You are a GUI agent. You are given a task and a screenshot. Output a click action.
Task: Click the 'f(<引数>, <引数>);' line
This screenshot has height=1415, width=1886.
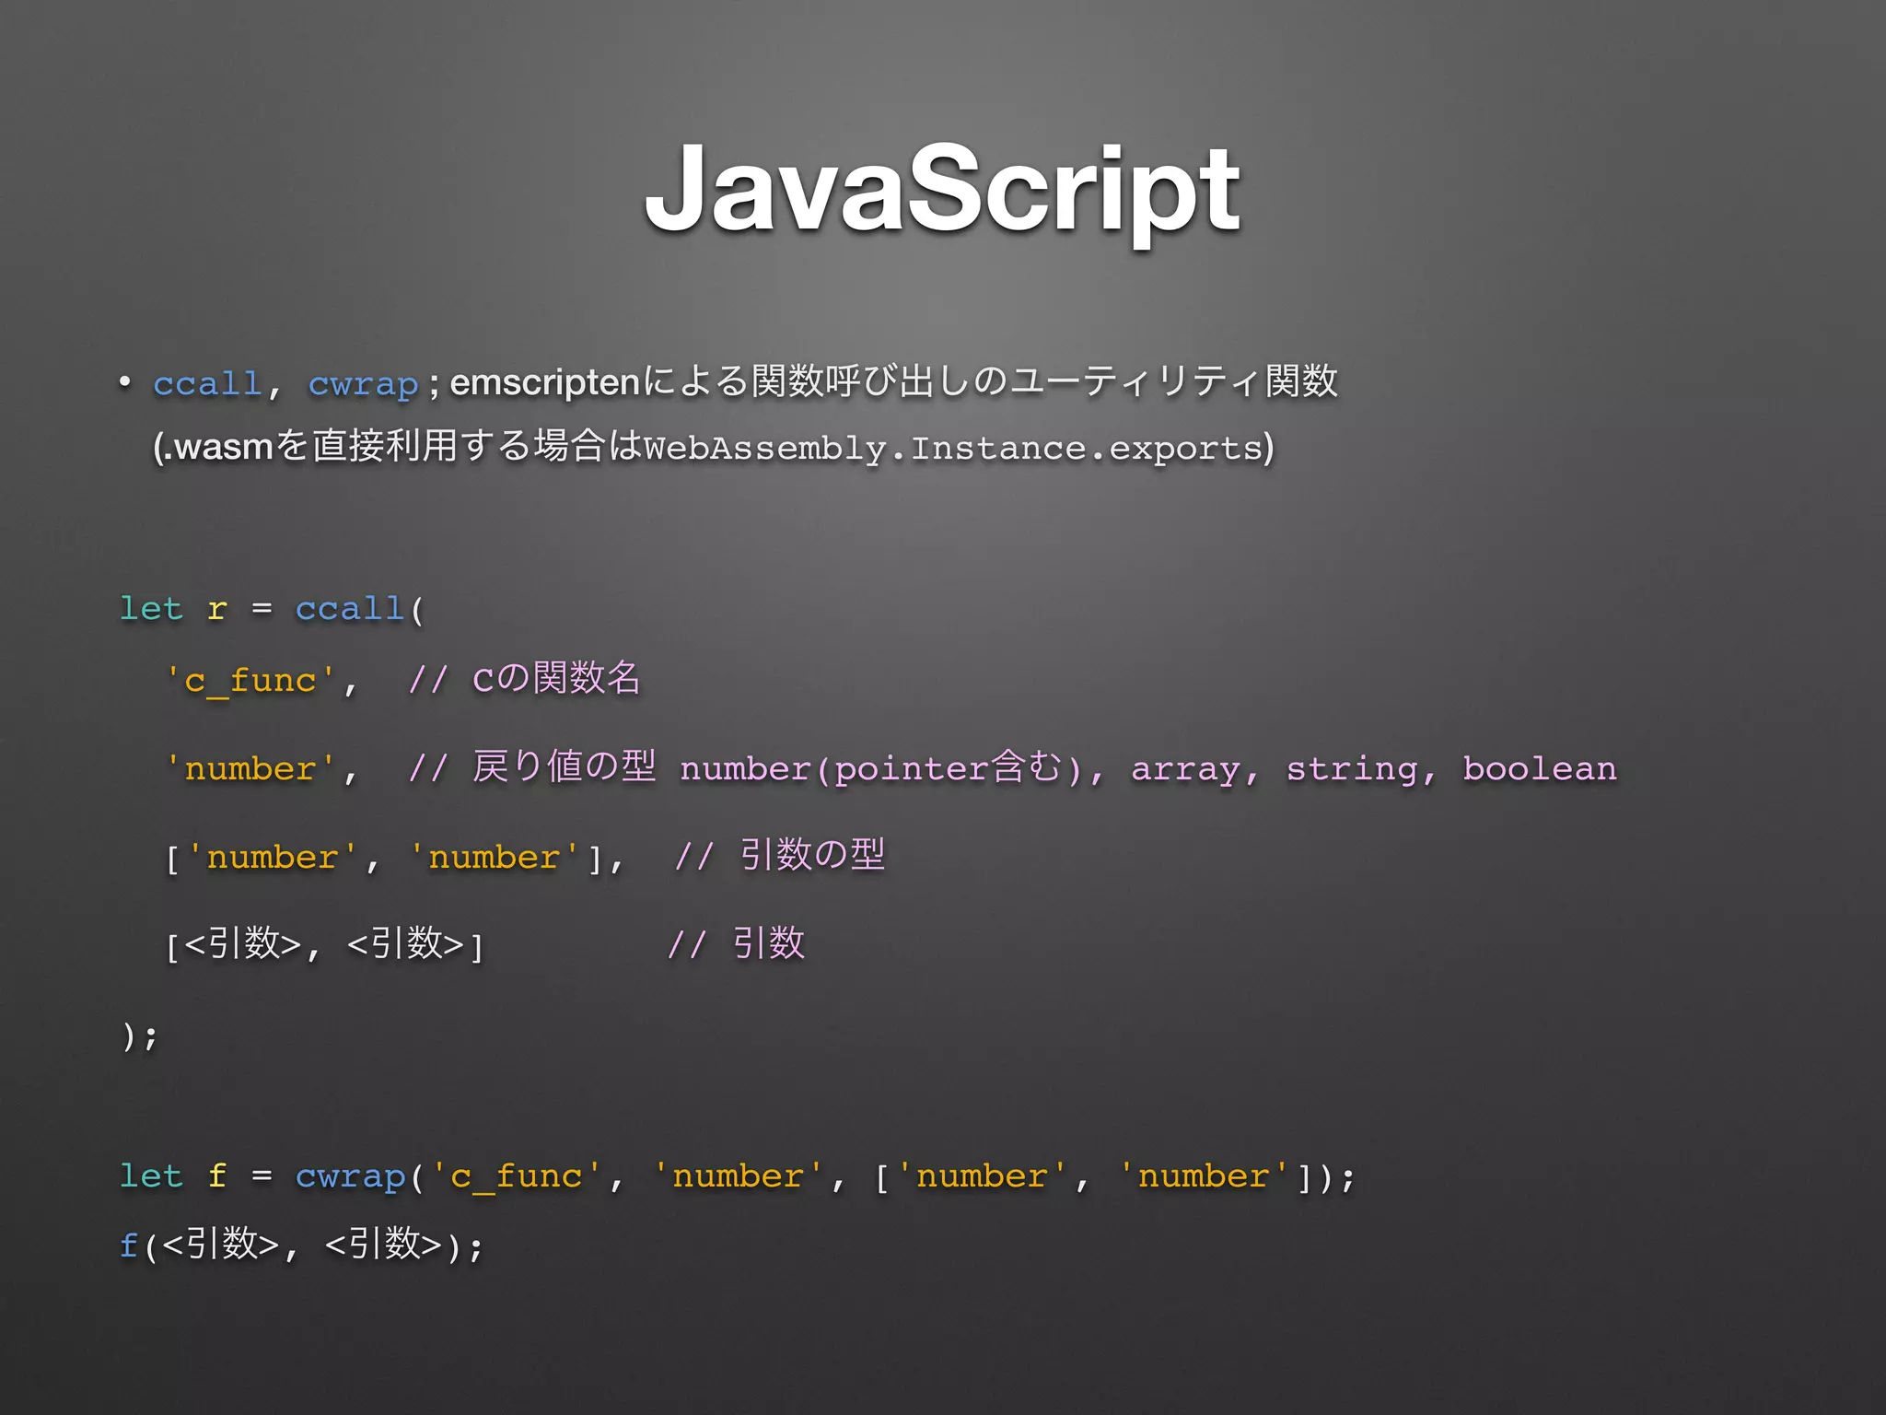[301, 1245]
